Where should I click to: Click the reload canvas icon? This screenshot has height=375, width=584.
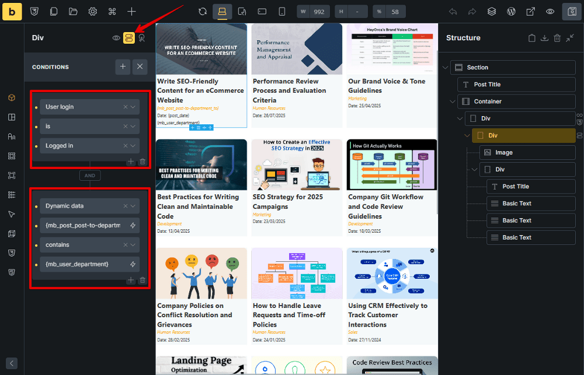tap(203, 12)
